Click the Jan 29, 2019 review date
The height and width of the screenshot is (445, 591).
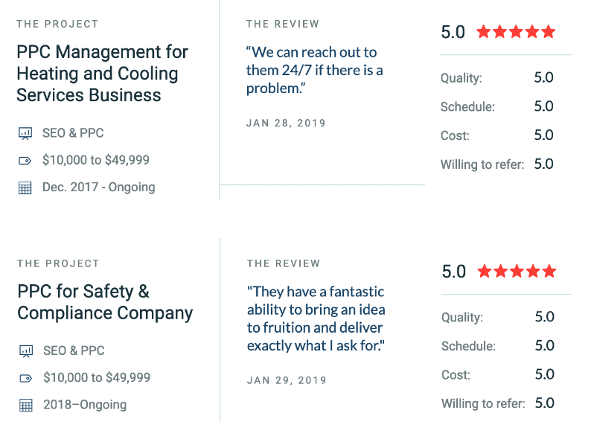pos(287,380)
